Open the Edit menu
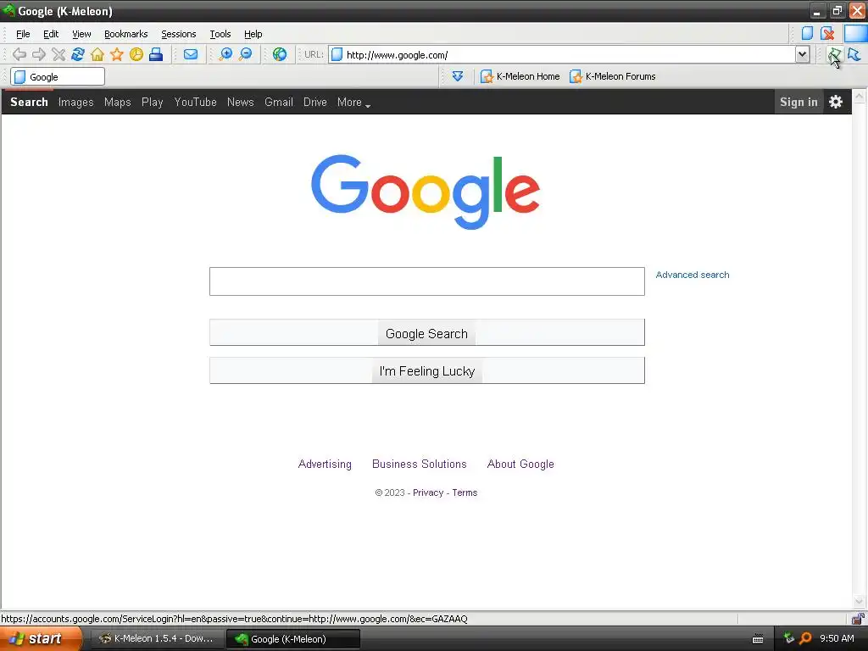 click(51, 34)
